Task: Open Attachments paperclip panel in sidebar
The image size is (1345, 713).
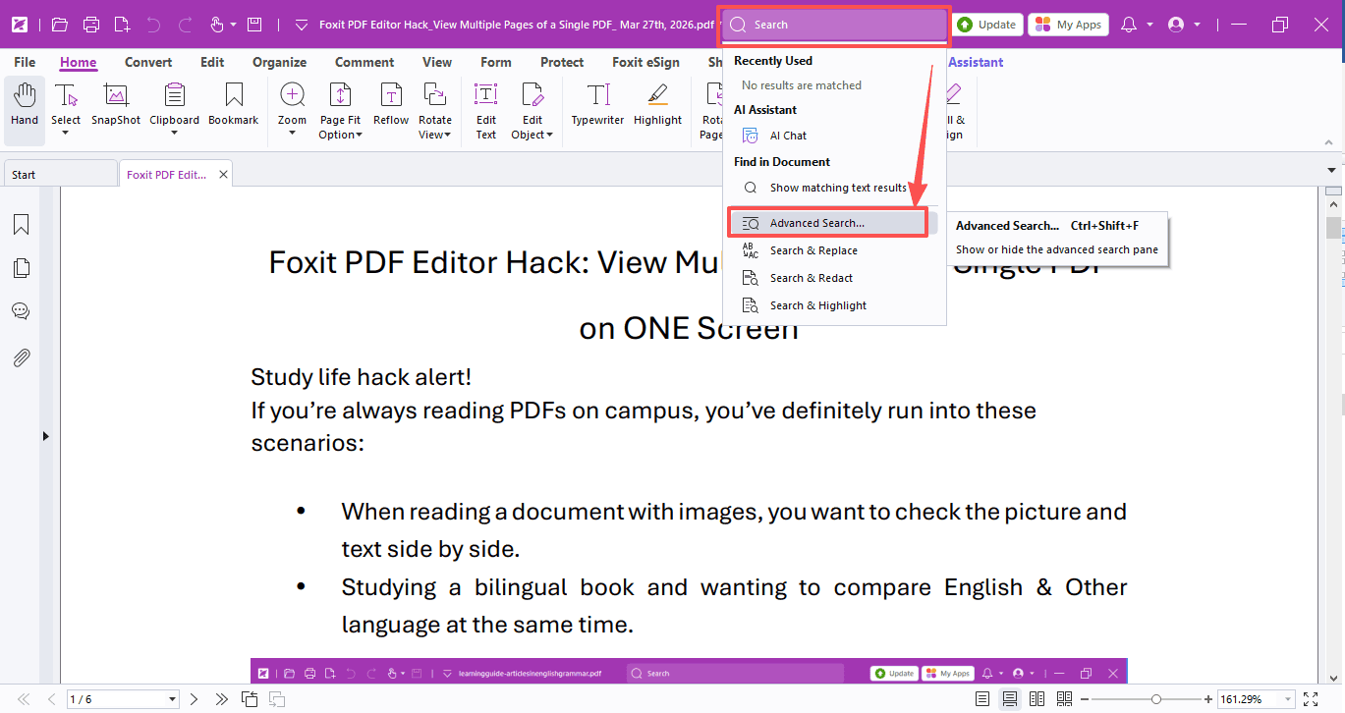Action: [x=21, y=357]
